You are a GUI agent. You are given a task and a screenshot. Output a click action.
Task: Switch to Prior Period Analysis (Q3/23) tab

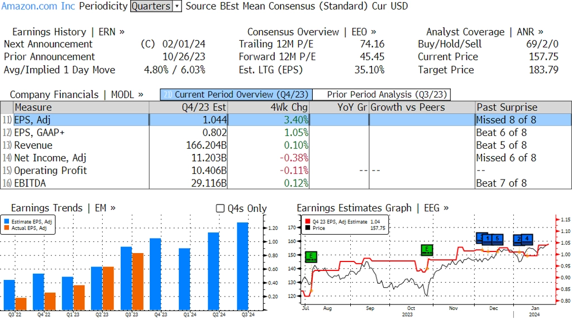(x=382, y=95)
